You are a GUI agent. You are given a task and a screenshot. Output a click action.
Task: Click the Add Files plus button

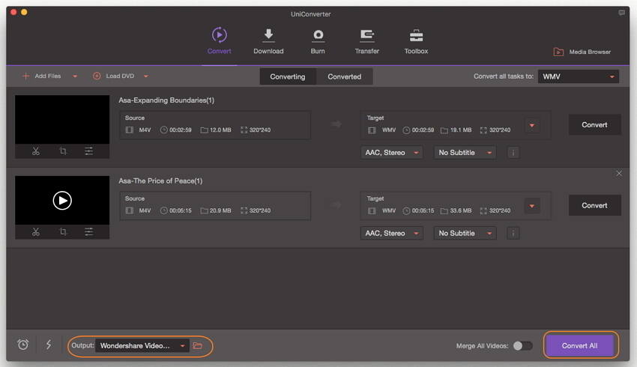25,76
